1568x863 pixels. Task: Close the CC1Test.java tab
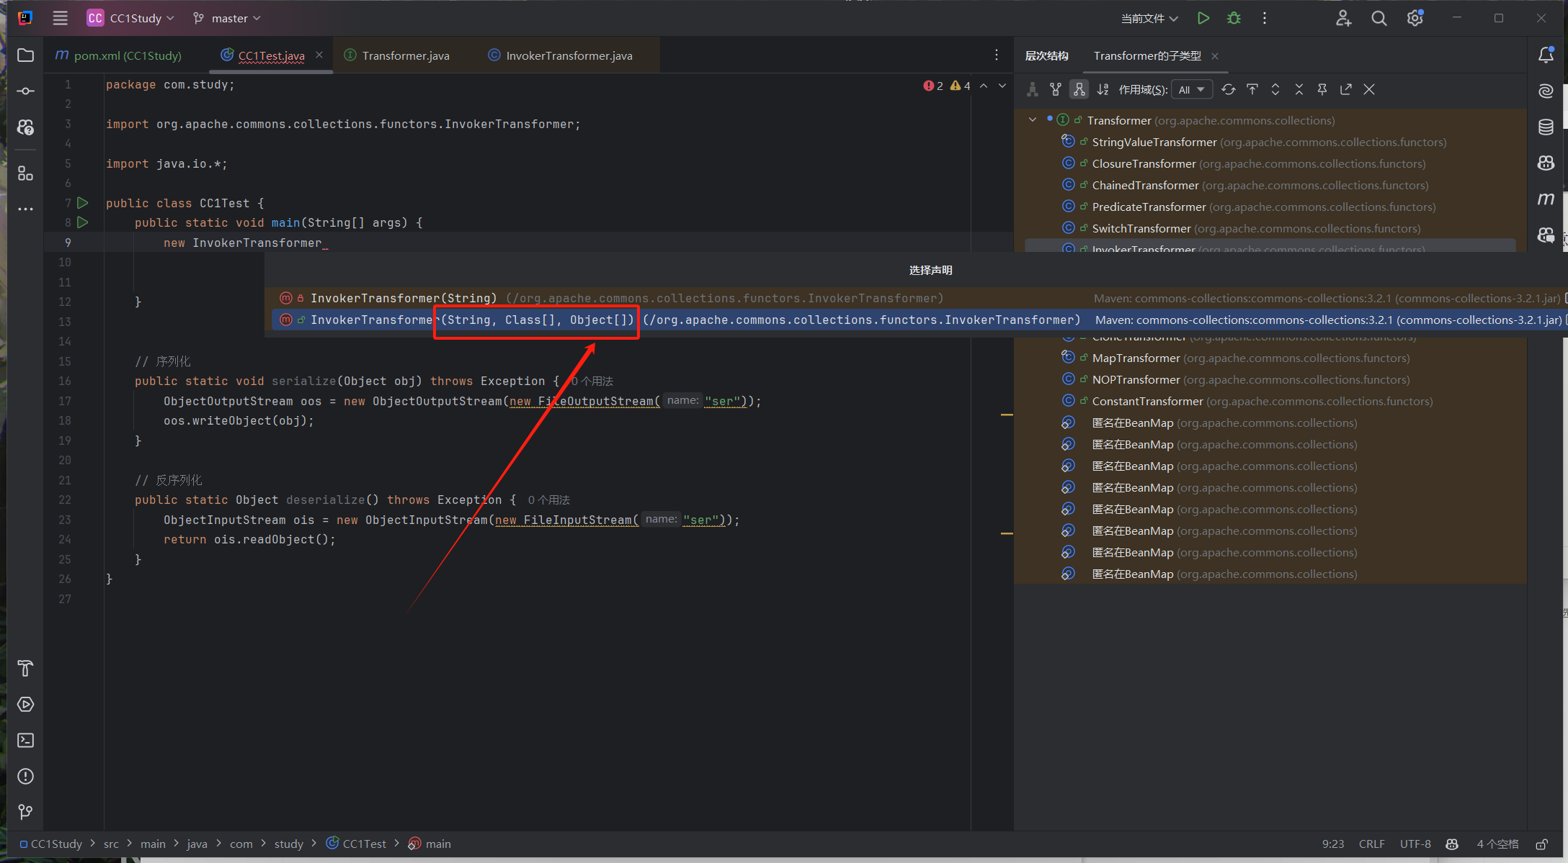(319, 55)
